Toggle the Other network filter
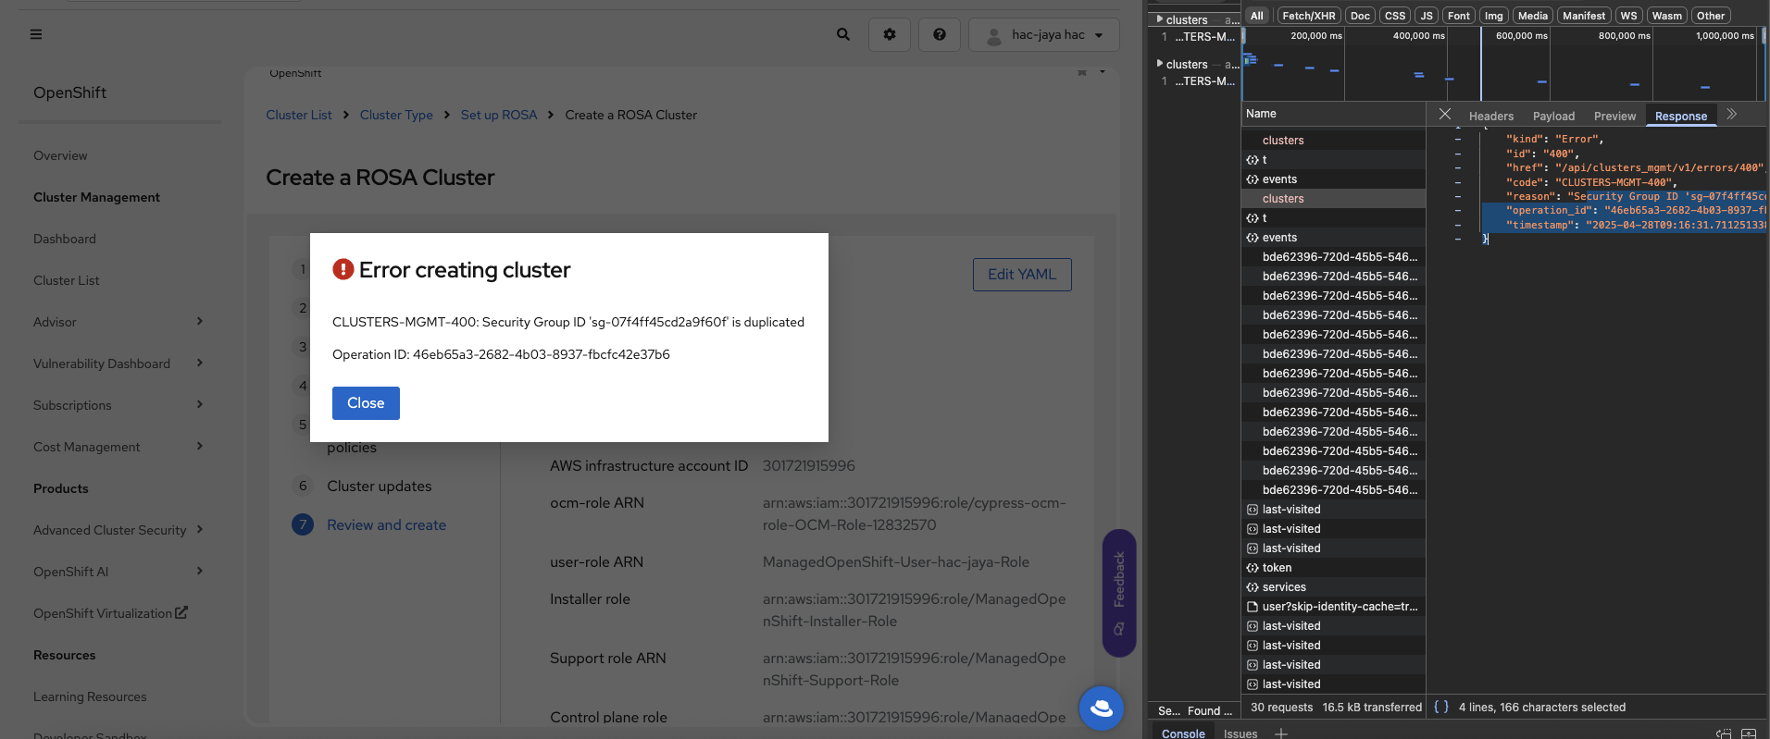The width and height of the screenshot is (1770, 739). pos(1711,16)
